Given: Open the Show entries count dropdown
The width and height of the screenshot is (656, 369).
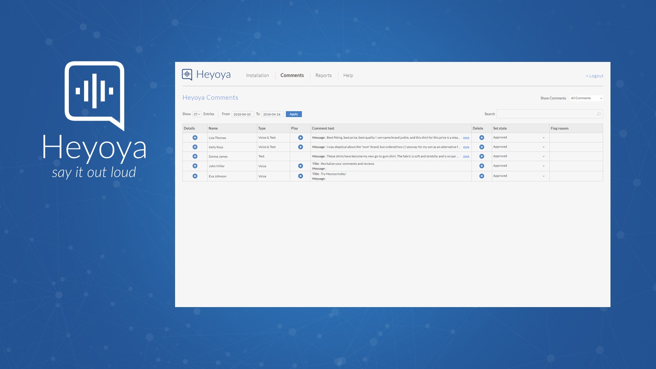Looking at the screenshot, I should 197,114.
